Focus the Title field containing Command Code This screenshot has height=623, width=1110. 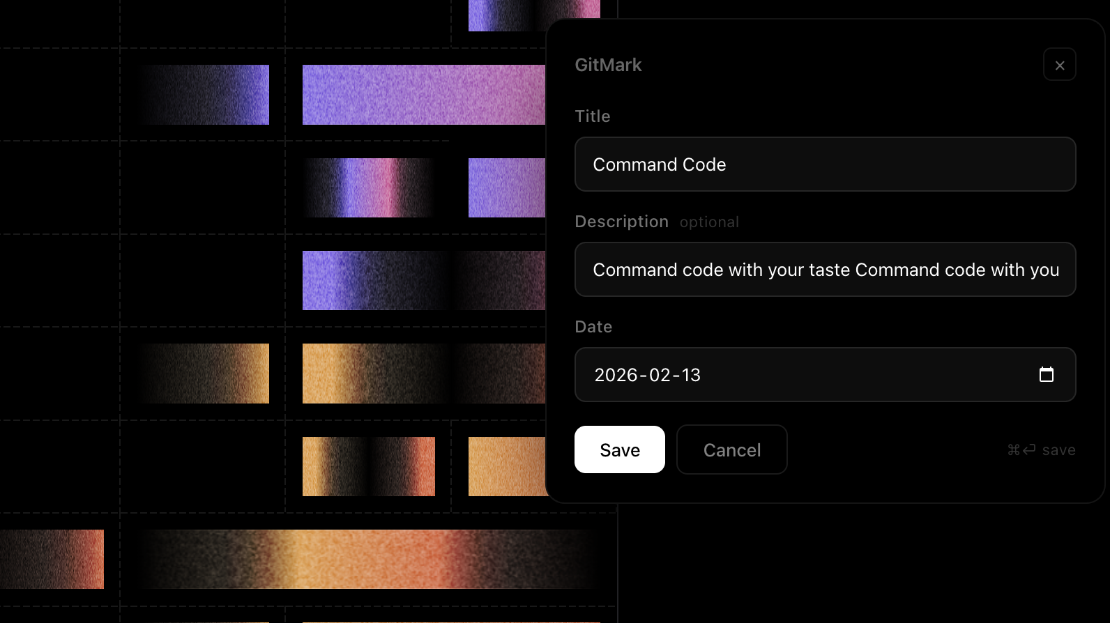pyautogui.click(x=825, y=164)
